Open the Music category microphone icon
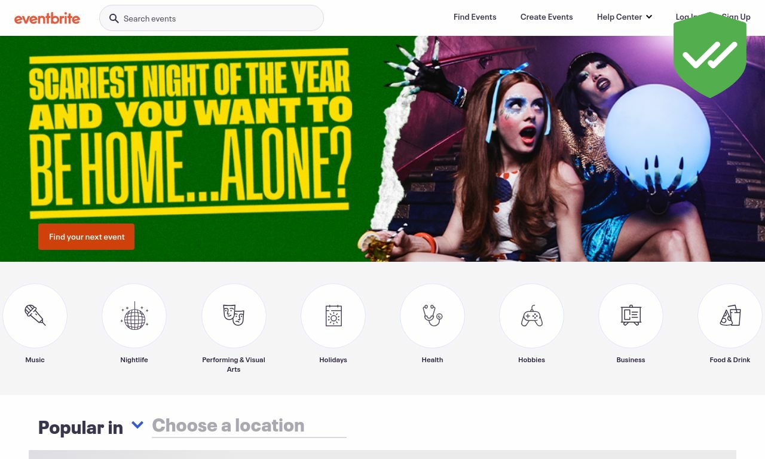 point(35,316)
